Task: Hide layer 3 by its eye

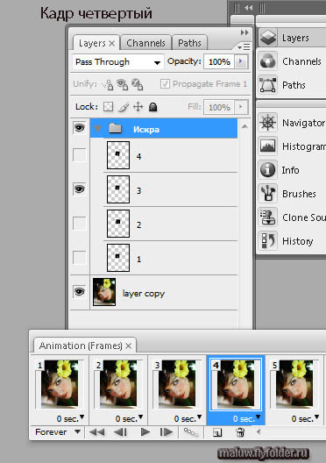Action: [80, 189]
